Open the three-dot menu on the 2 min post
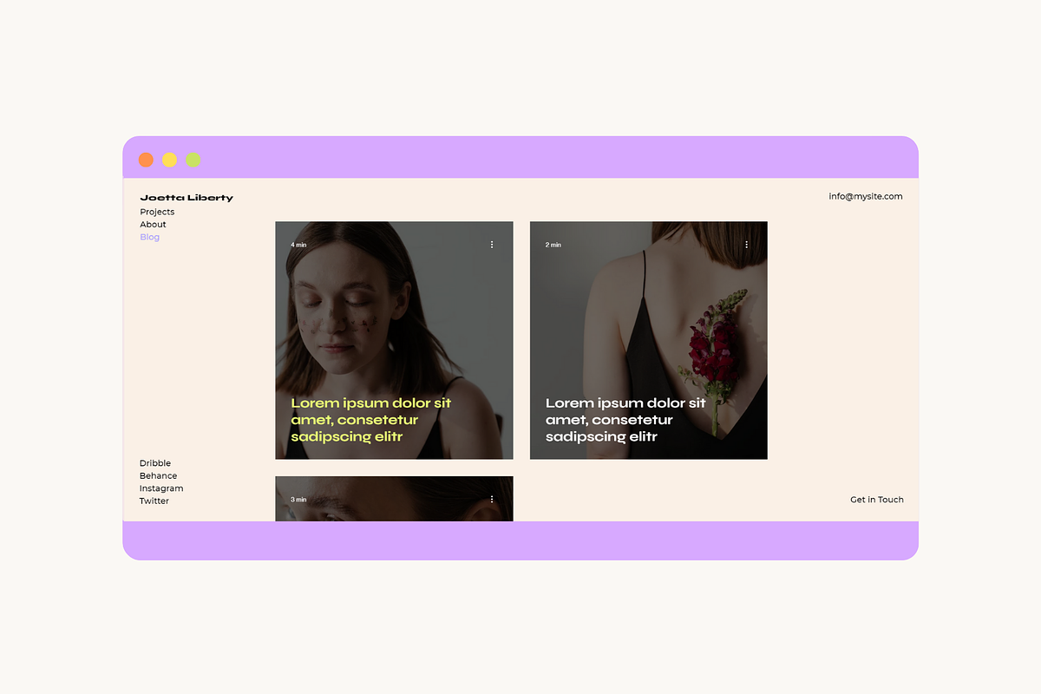1041x694 pixels. tap(746, 245)
